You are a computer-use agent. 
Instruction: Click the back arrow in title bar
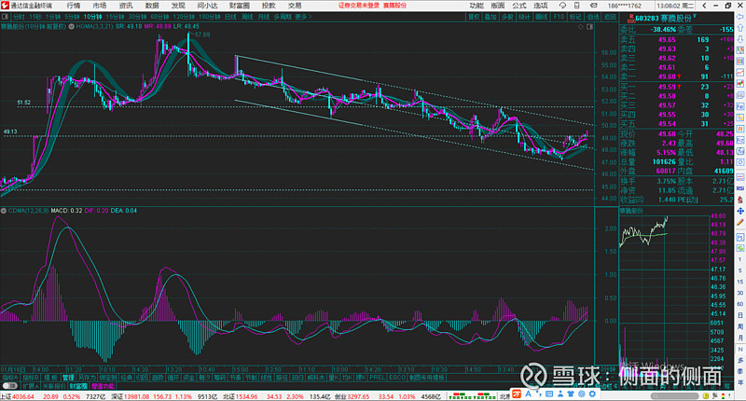click(x=705, y=6)
